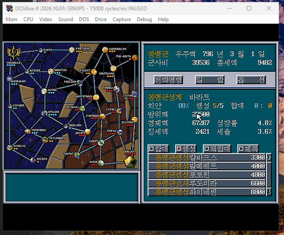Open the Video menu

[46, 19]
